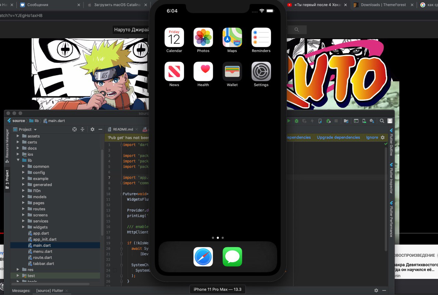
Task: Click the Attach debugger bug-with-arrow icon
Action: pos(328,121)
